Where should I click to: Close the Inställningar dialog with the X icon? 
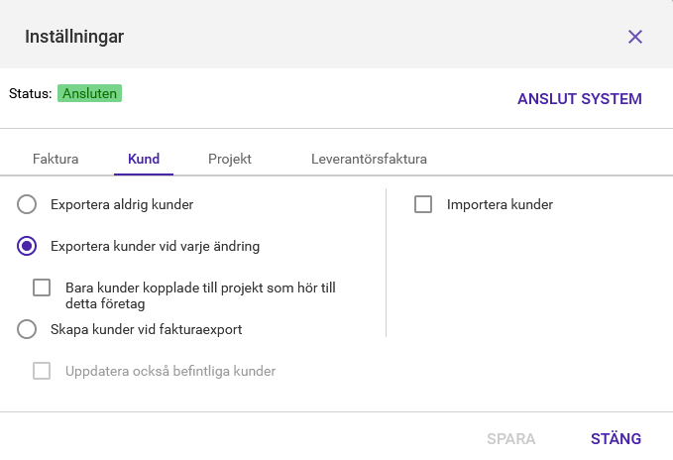(634, 37)
